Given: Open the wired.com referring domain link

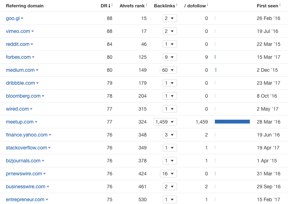Looking at the screenshot, I should (x=17, y=109).
